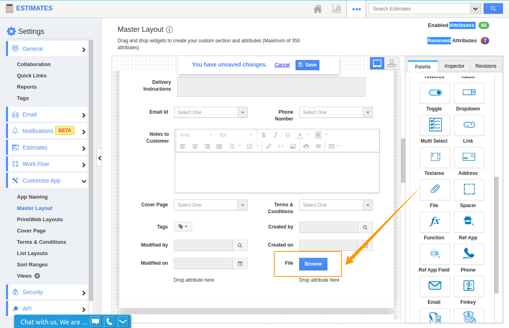
Task: Cancel the unsaved changes
Action: (x=282, y=65)
